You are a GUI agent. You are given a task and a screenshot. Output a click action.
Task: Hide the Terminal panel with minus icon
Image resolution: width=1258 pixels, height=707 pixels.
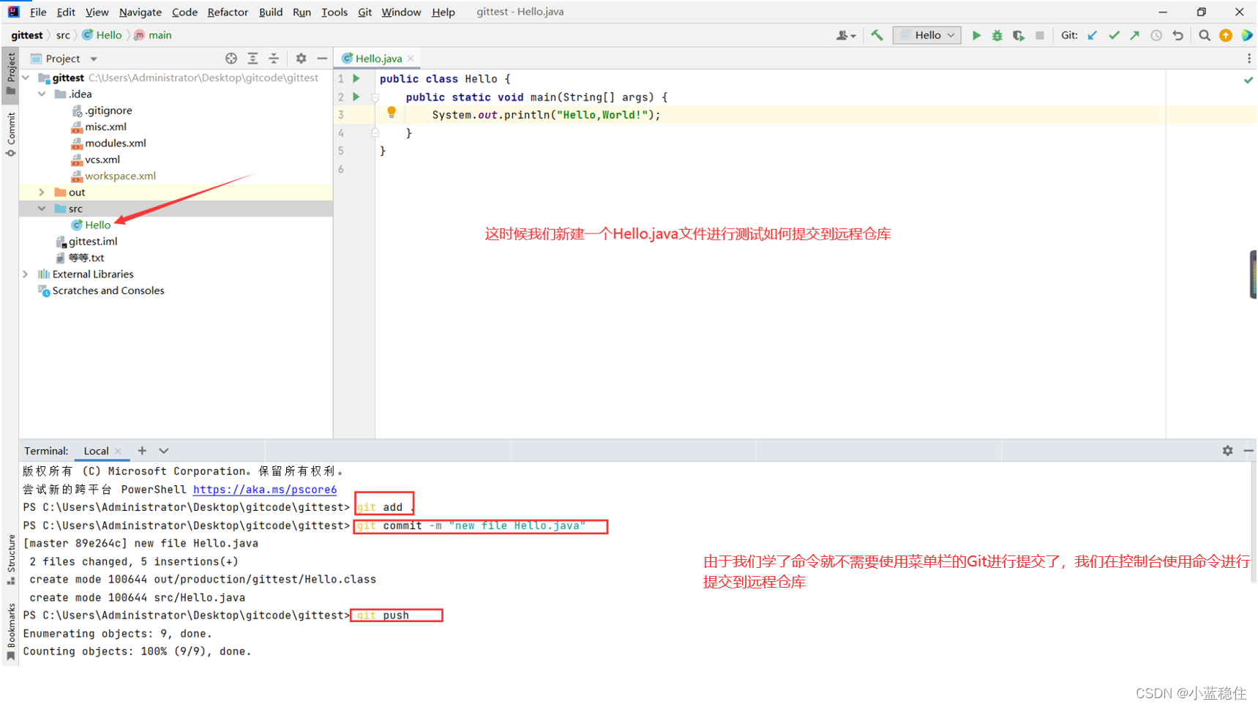pos(1248,451)
